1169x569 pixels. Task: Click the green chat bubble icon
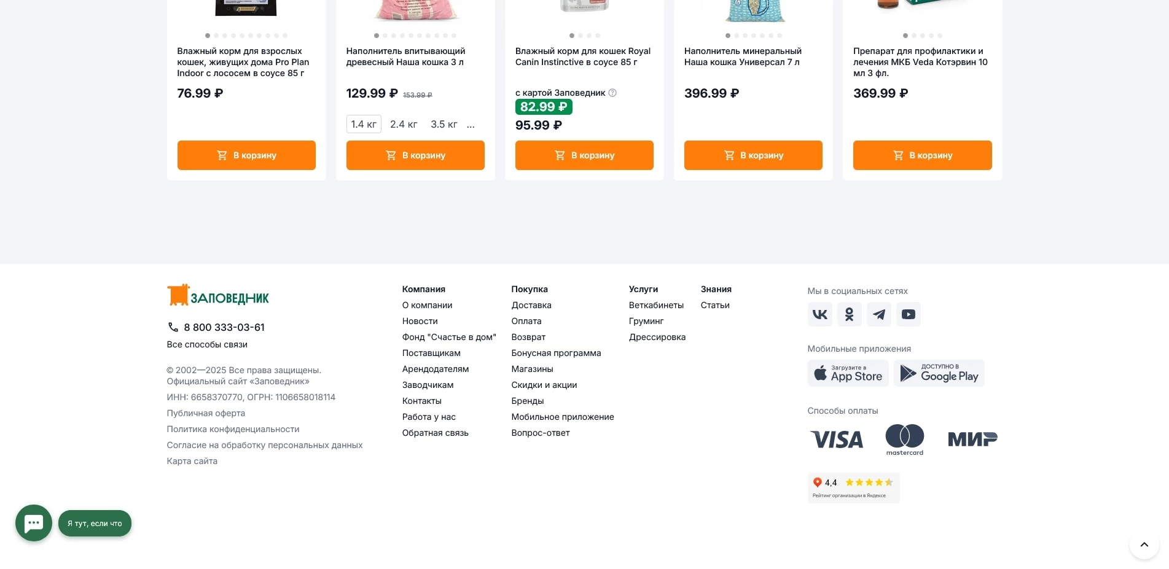pos(34,523)
